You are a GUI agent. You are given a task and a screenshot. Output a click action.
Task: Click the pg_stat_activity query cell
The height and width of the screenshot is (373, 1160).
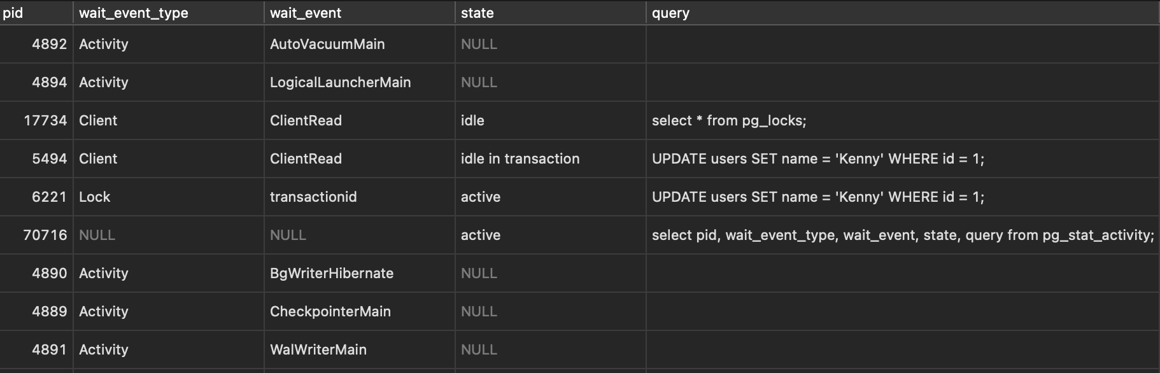click(902, 235)
